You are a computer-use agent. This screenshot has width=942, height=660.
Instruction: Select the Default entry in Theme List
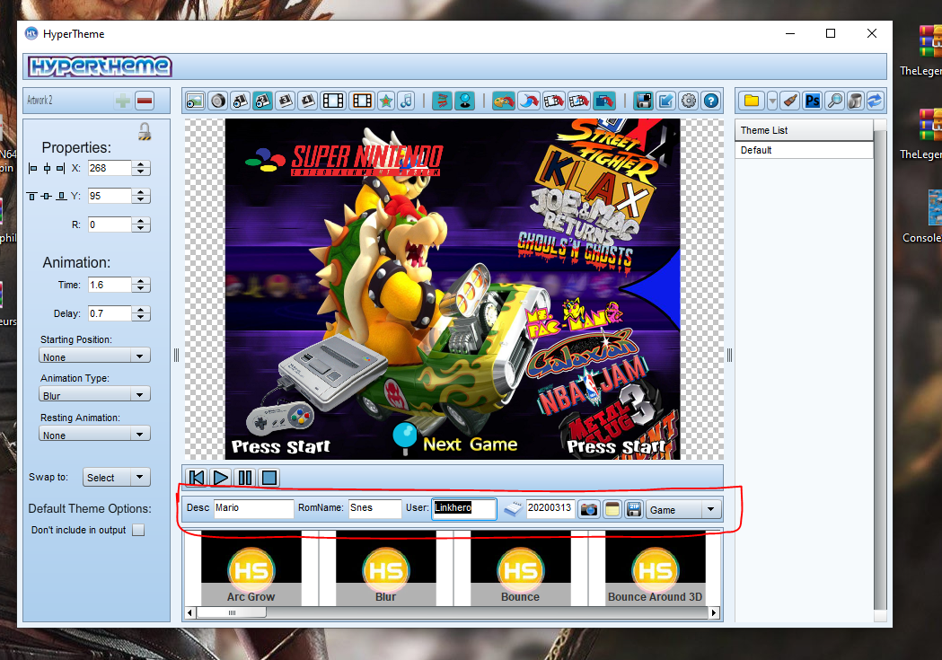[x=804, y=150]
